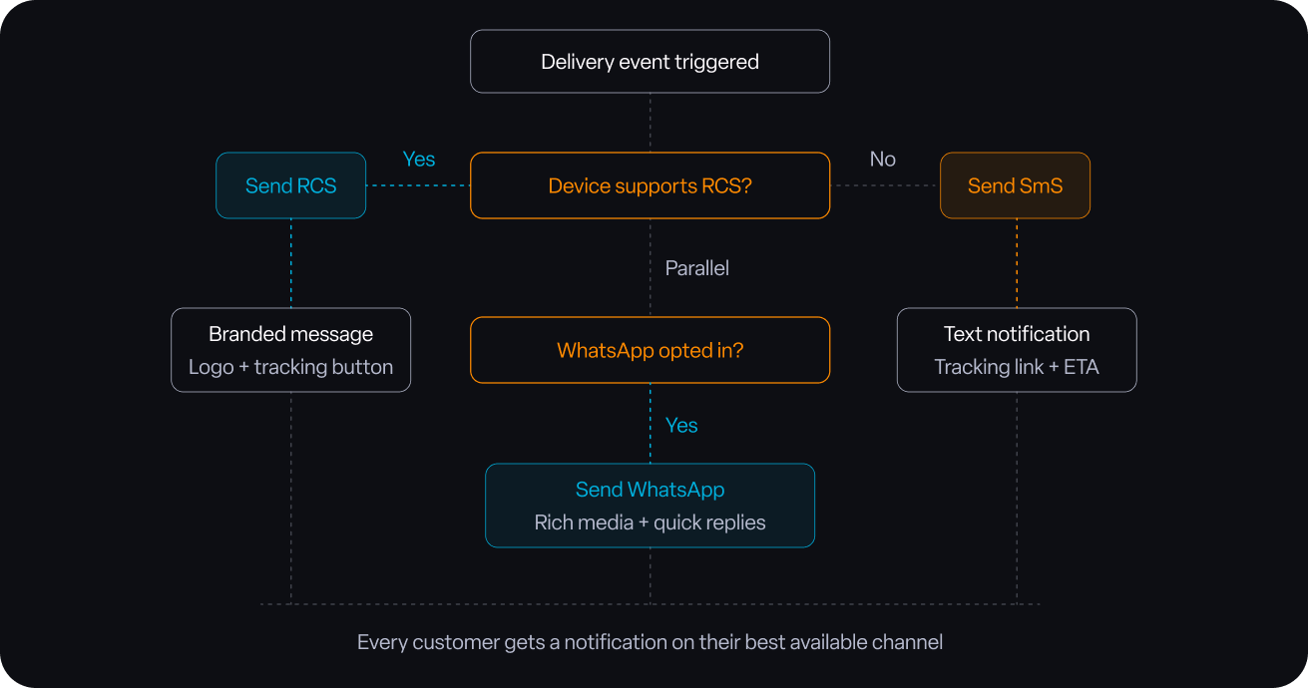Click the "Yes" label beside Send RCS
This screenshot has width=1308, height=688.
(x=419, y=160)
